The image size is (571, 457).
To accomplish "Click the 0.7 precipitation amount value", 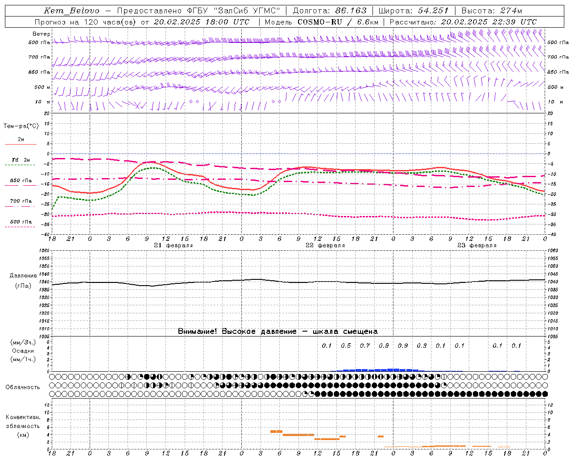I will pyautogui.click(x=365, y=345).
